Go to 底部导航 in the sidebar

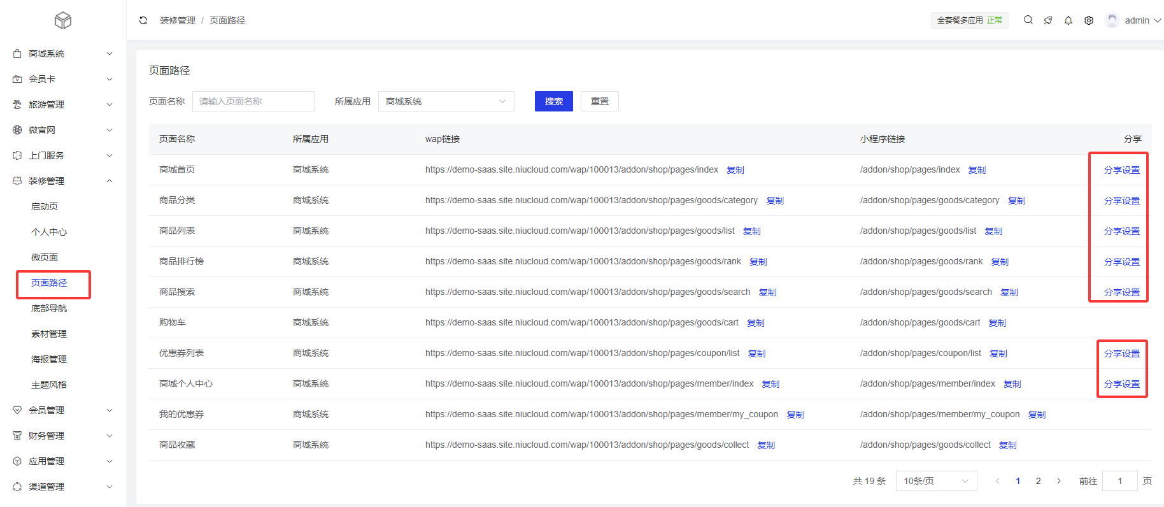point(49,308)
